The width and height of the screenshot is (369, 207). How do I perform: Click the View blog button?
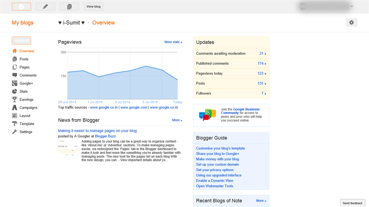tap(94, 7)
